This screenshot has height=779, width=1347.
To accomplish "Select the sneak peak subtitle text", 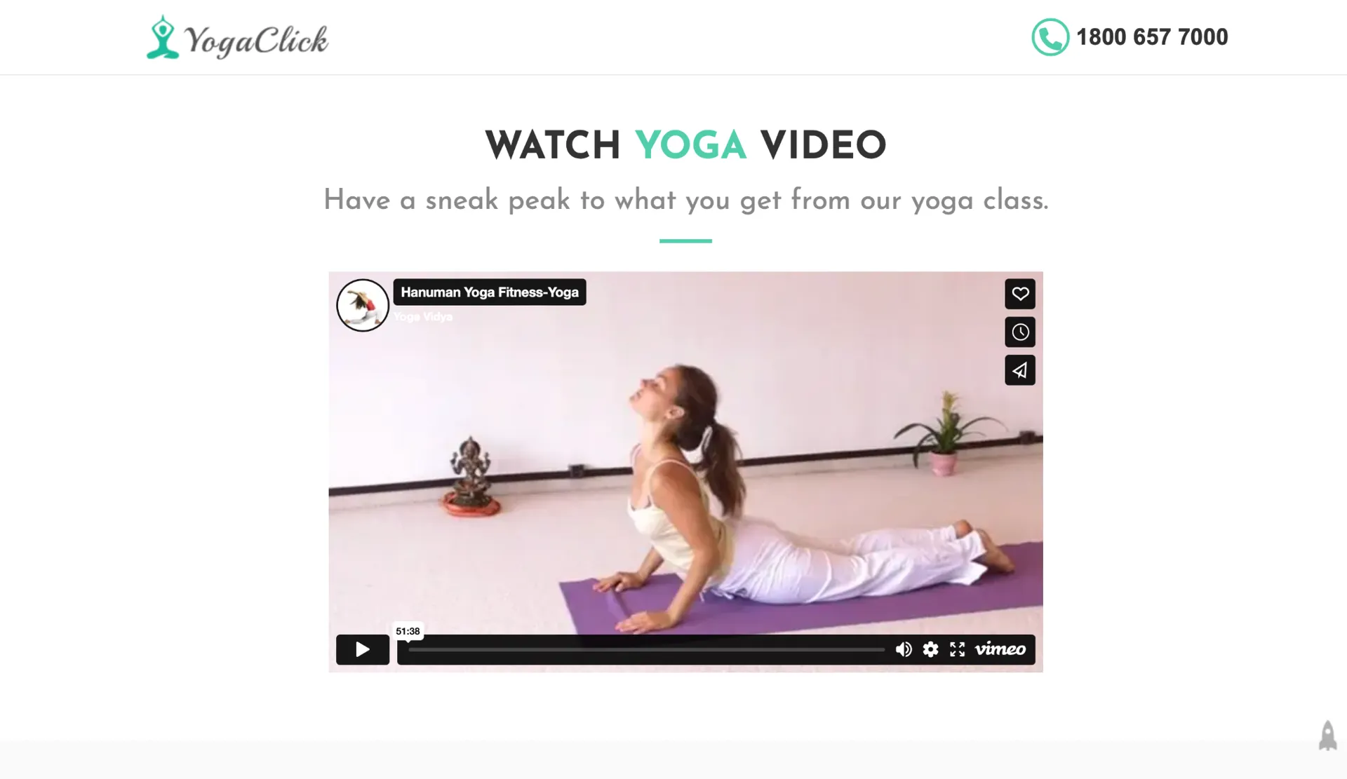I will (685, 201).
